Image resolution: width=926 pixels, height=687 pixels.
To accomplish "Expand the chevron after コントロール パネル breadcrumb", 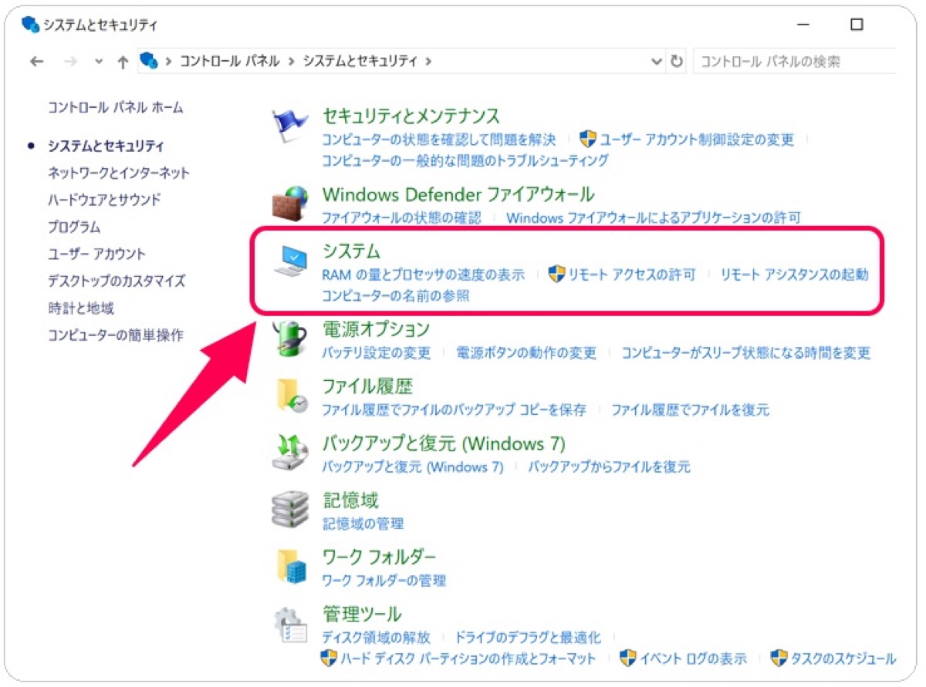I will [x=291, y=62].
